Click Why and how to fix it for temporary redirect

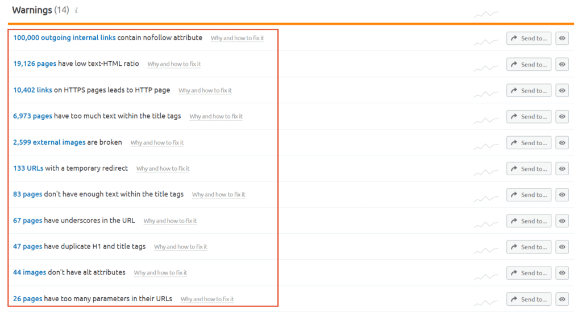coord(163,168)
